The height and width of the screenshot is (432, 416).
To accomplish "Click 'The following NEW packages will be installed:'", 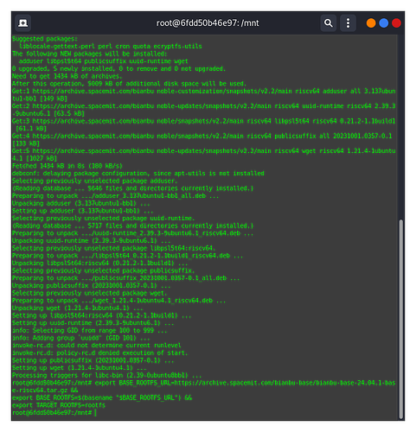I will coord(90,54).
